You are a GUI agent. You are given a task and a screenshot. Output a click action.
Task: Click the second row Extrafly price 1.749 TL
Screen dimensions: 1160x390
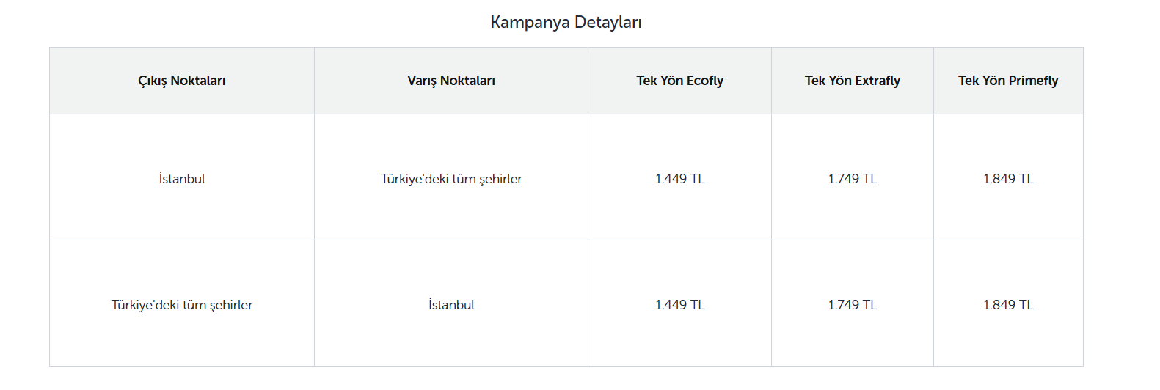tap(853, 305)
